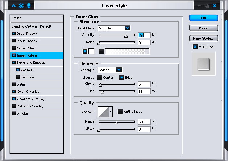Click the white glow color swatch

pos(91,51)
